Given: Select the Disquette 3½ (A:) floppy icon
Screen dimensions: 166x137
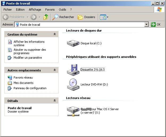Looking at the screenshot, I should tap(72, 70).
